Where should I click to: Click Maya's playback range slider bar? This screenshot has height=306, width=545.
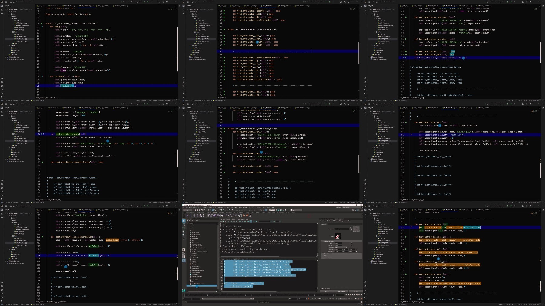click(x=228, y=299)
